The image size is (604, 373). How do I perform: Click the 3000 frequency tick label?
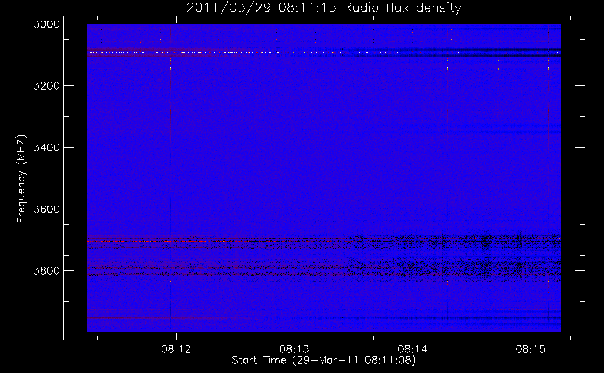(x=47, y=24)
